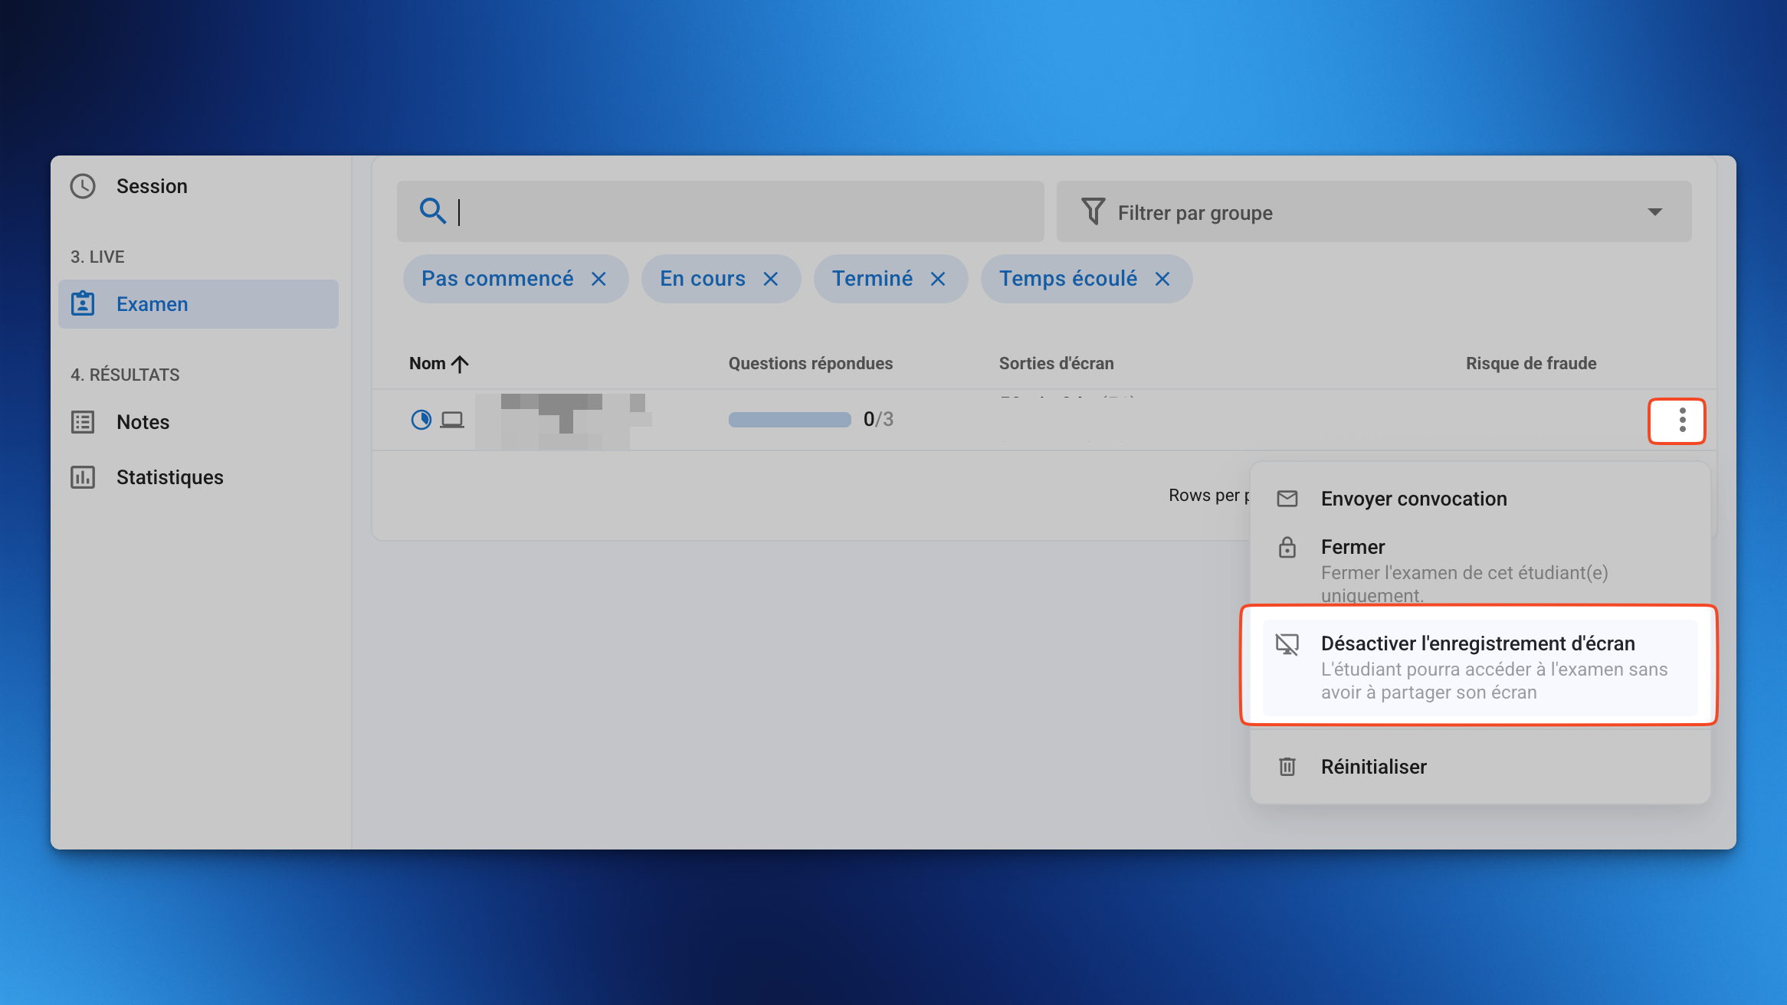The height and width of the screenshot is (1005, 1787).
Task: Click the search magnifier icon
Action: [x=432, y=211]
